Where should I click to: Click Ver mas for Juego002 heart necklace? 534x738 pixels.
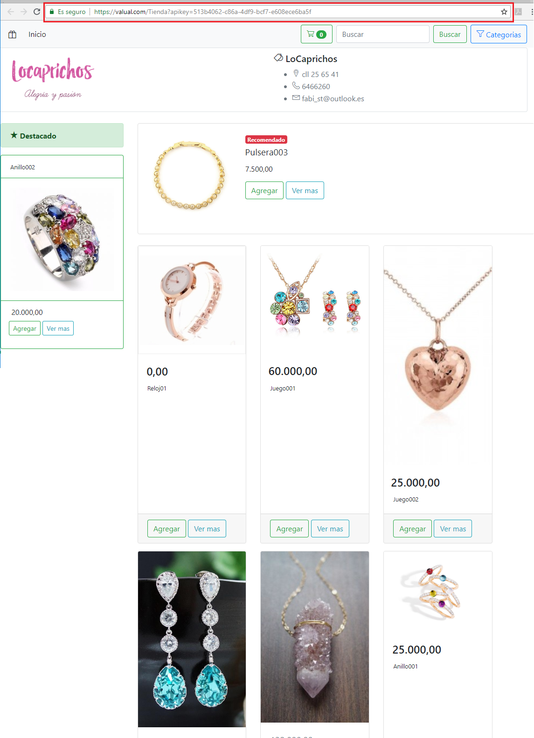pos(453,529)
